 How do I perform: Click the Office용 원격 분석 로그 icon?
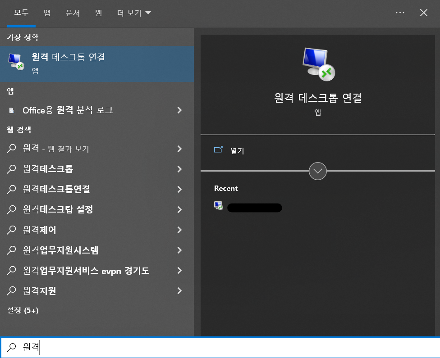(x=12, y=110)
